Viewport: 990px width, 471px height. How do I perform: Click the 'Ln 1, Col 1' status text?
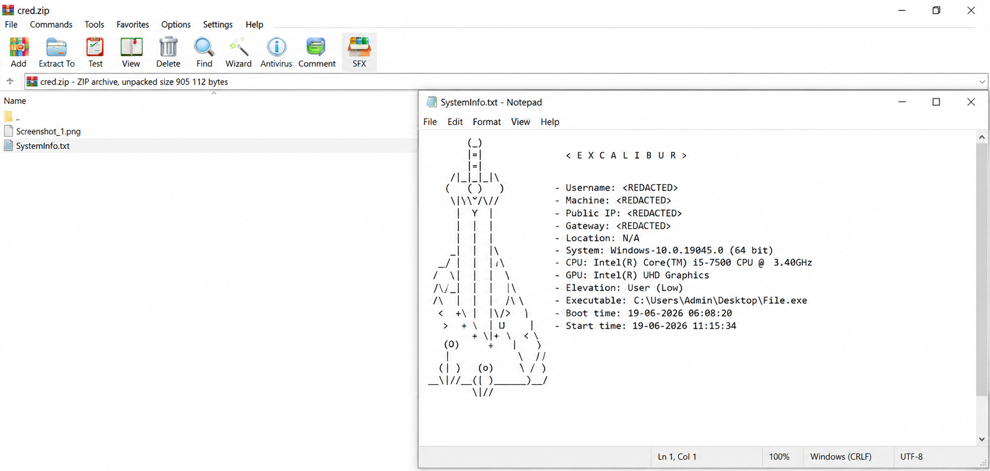(677, 457)
